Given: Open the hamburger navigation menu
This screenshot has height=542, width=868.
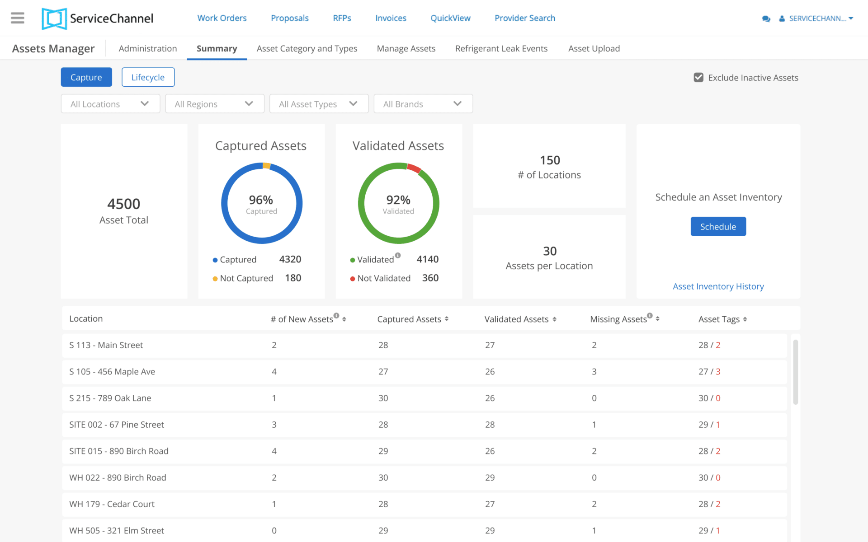Looking at the screenshot, I should tap(18, 18).
